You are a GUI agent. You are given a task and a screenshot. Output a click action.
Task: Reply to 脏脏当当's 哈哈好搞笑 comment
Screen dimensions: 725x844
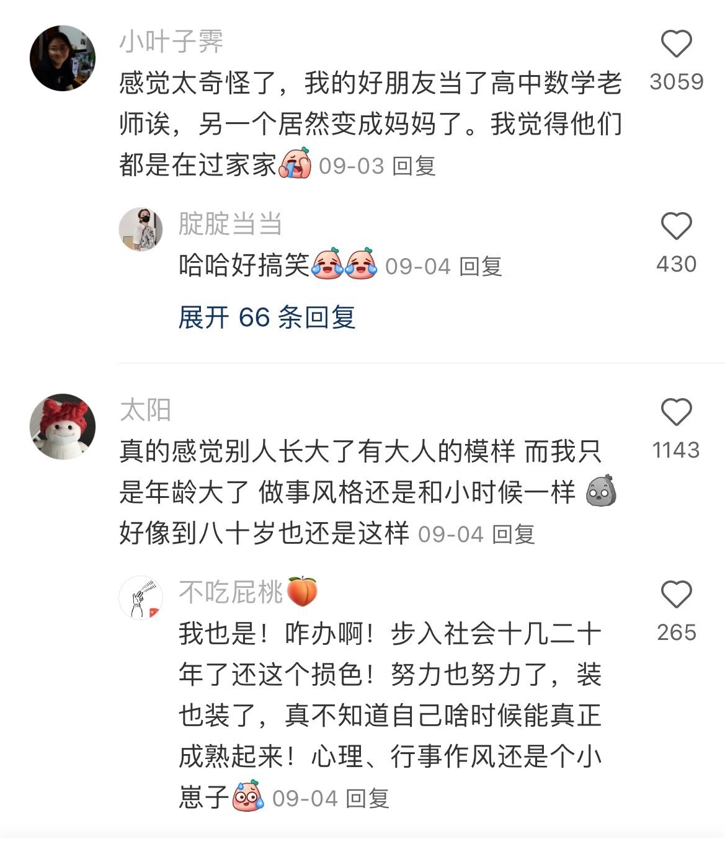click(x=481, y=267)
